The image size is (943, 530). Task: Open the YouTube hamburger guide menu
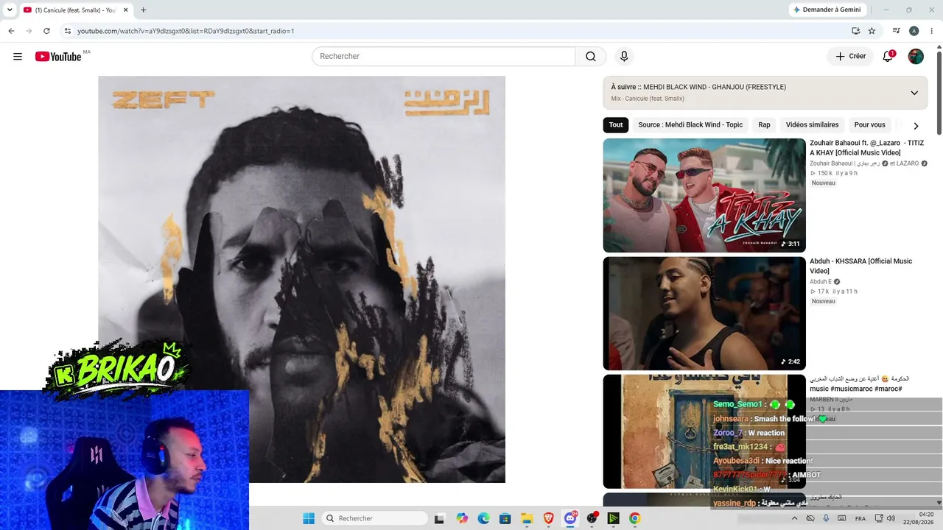coord(18,57)
